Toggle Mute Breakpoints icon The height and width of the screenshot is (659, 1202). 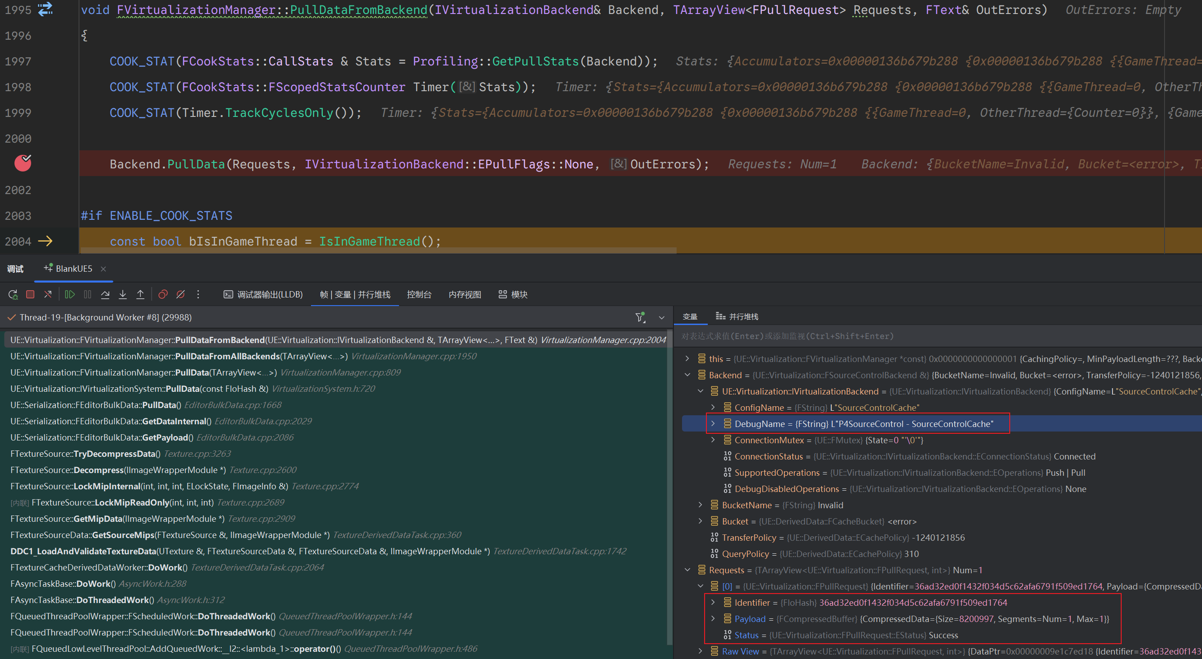pos(181,294)
